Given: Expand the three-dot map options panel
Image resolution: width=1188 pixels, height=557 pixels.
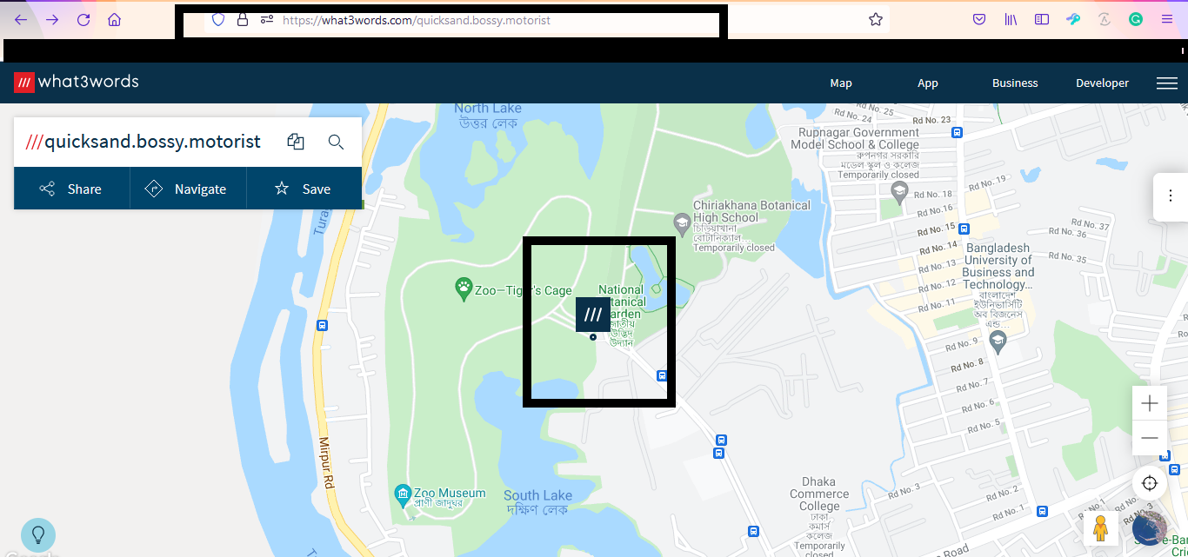Looking at the screenshot, I should pos(1171,197).
